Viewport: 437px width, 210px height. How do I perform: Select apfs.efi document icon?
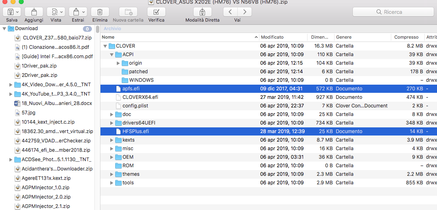[x=118, y=89]
